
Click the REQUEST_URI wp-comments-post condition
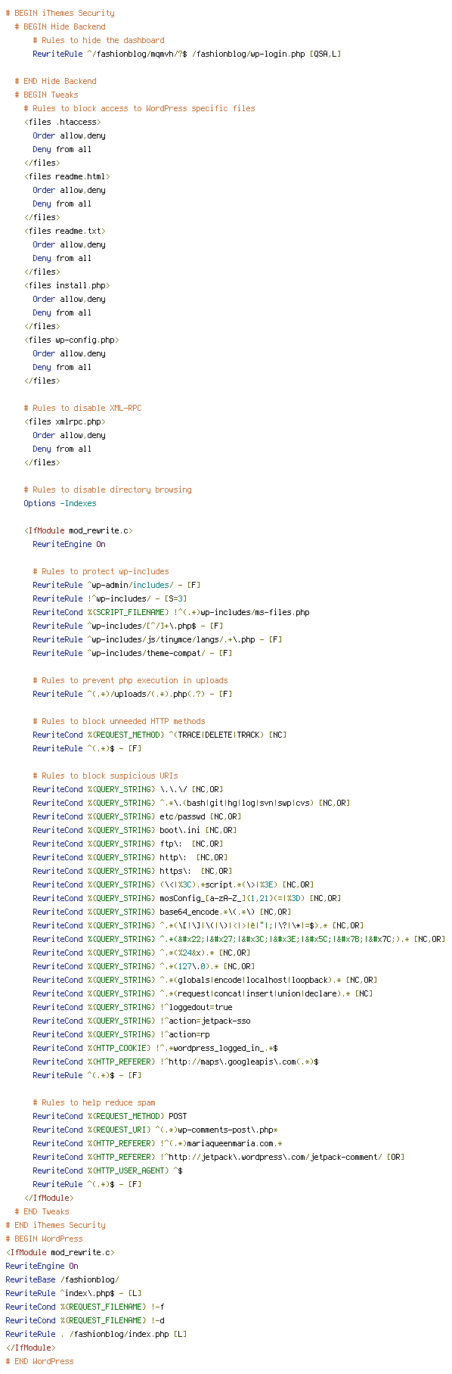[x=155, y=1130]
